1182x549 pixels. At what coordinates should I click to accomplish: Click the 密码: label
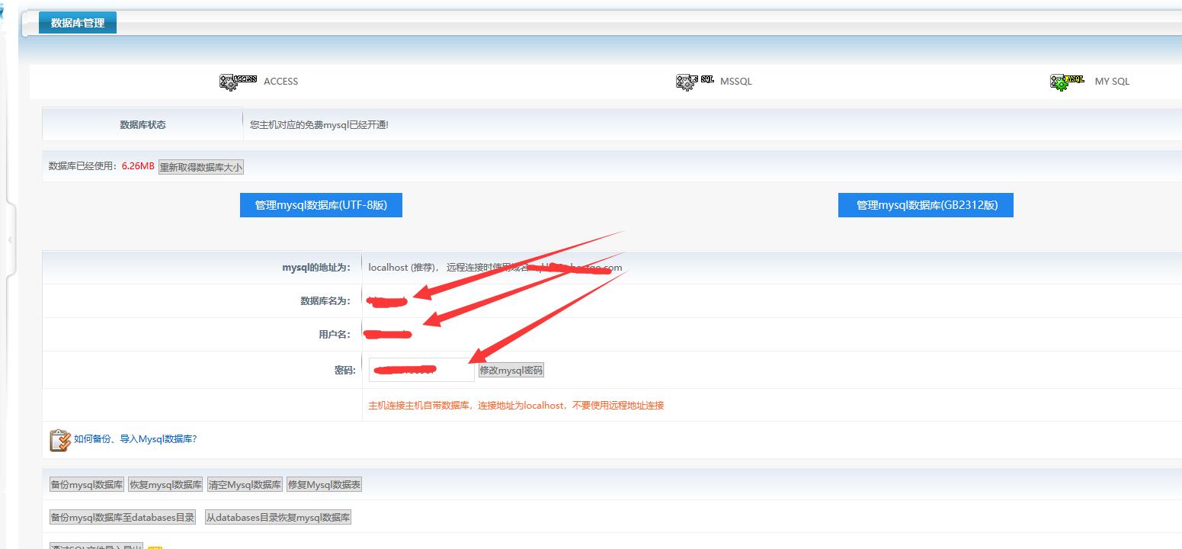pos(345,371)
